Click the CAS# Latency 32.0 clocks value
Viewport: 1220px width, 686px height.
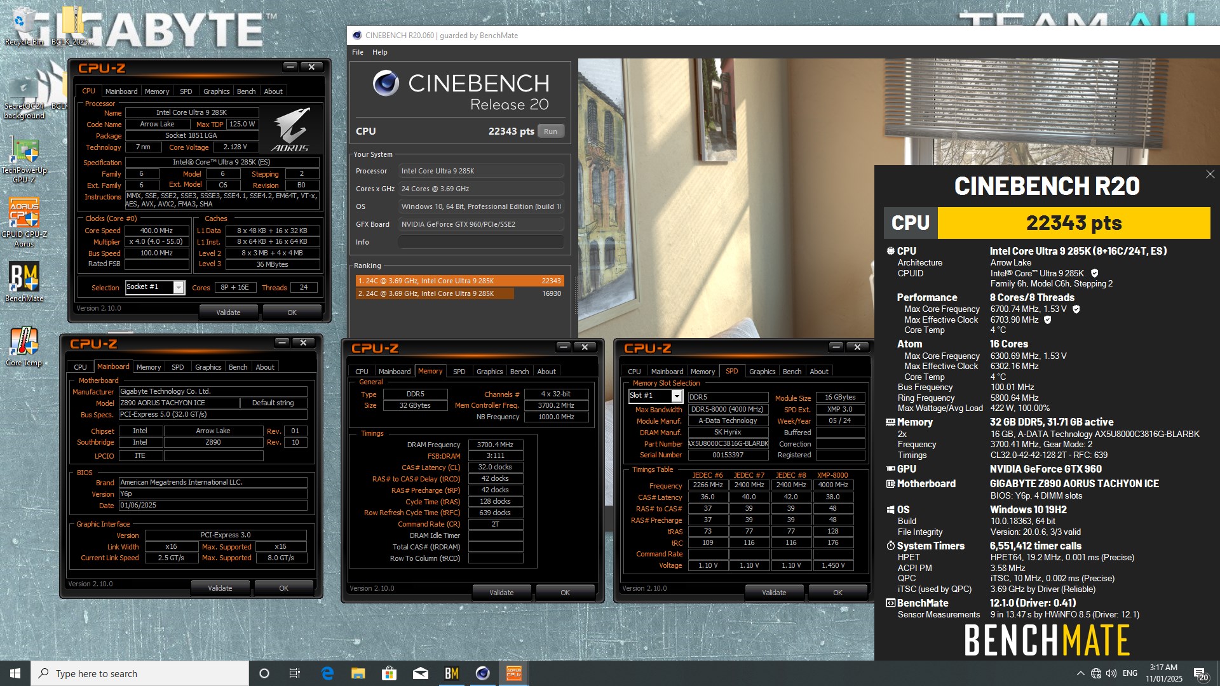click(496, 467)
